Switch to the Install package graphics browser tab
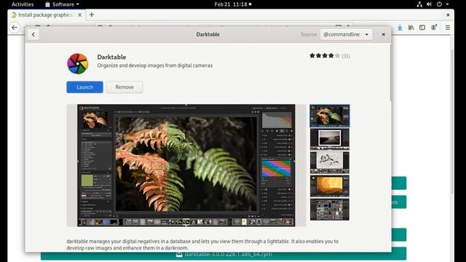This screenshot has width=466, height=262. pos(44,15)
